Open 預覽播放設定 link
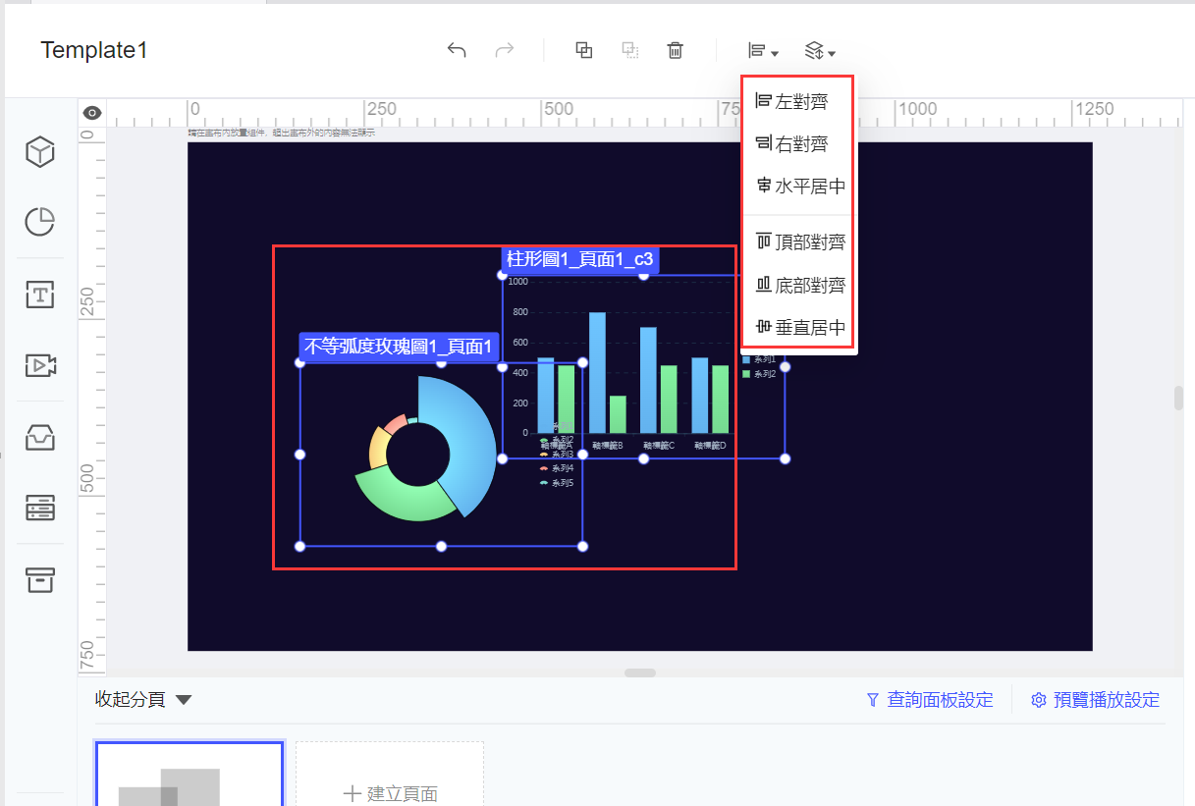 click(1095, 700)
